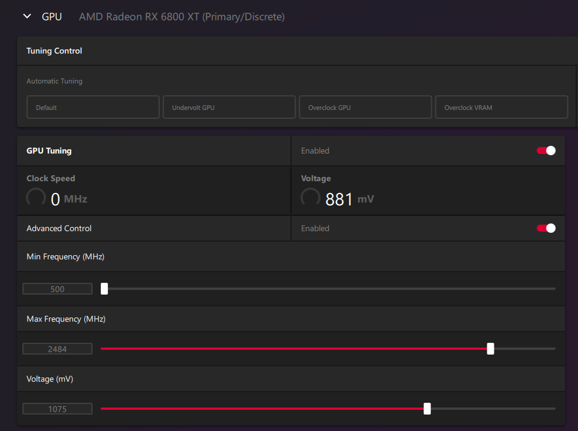This screenshot has width=578, height=431.
Task: Click the Min Frequency (MHz) label
Action: (x=65, y=257)
